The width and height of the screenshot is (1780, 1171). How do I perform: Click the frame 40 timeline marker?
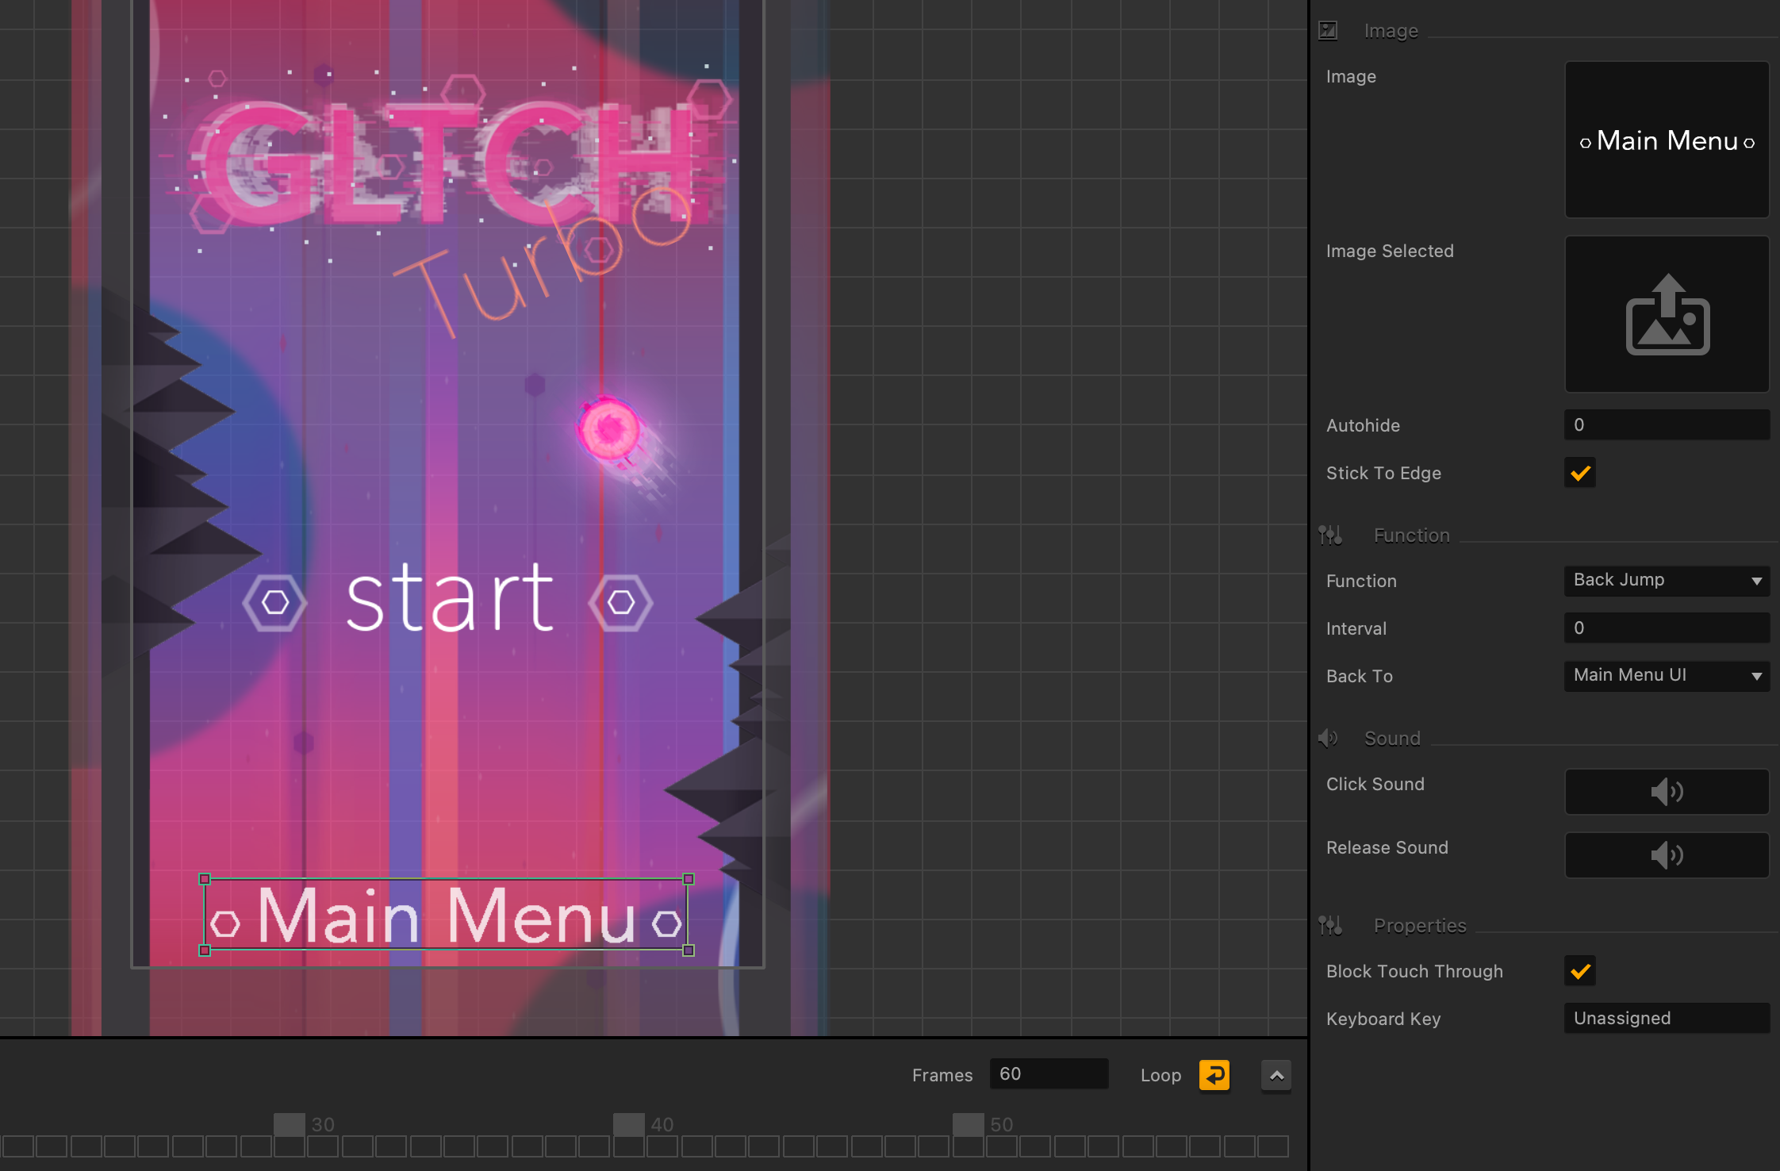[x=629, y=1124]
